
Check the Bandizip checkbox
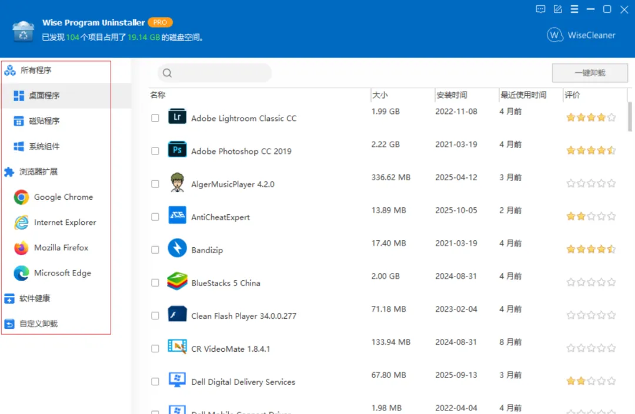pyautogui.click(x=155, y=250)
